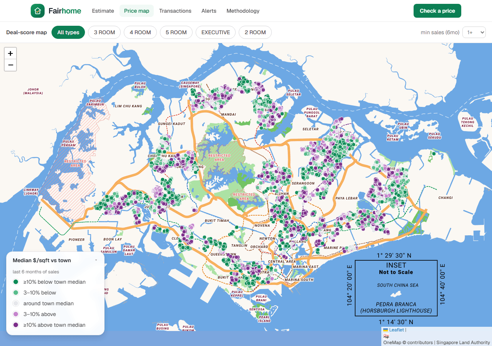Click the Leaflet attribution link
Viewport: 492px width, 346px height.
(396, 330)
